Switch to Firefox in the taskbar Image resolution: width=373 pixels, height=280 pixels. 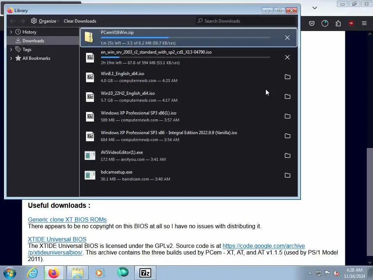(x=54, y=273)
